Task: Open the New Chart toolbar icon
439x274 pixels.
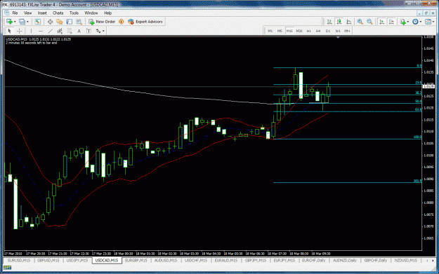Action: point(10,22)
